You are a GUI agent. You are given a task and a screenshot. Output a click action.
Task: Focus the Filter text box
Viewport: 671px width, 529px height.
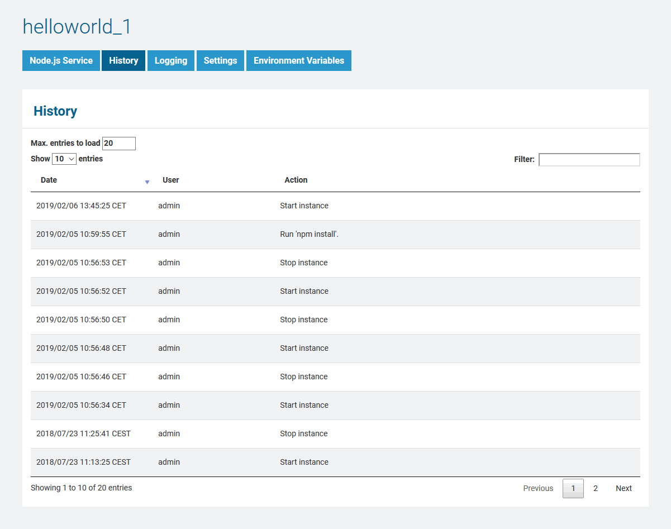click(589, 160)
